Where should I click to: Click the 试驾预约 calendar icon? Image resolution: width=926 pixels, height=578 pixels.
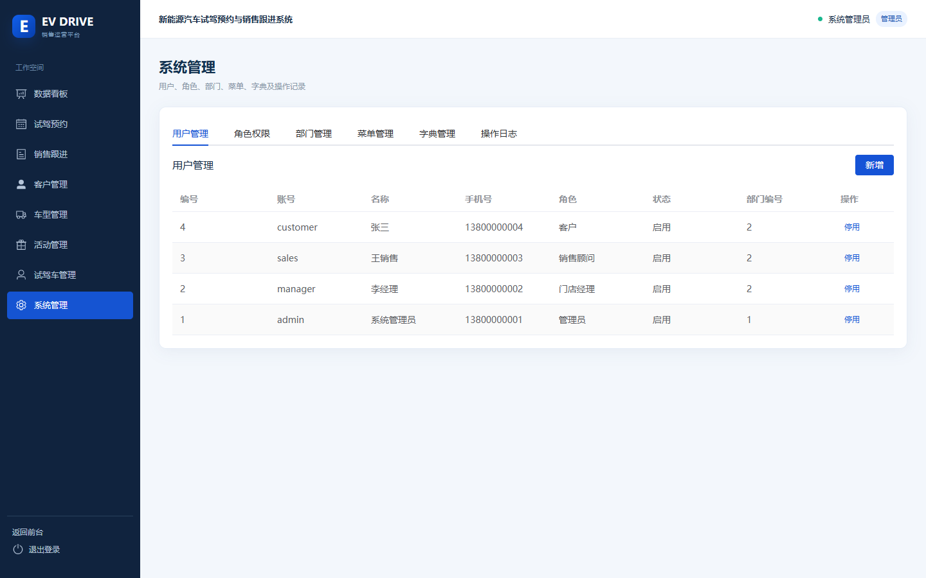21,124
